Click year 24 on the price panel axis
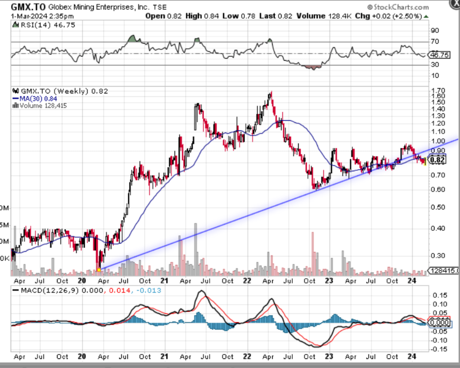Screen dimensions: 460x368 pyautogui.click(x=412, y=281)
